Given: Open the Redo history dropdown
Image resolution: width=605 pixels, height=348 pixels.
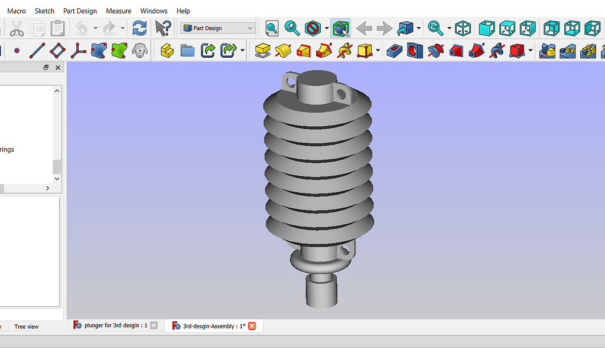Looking at the screenshot, I should pyautogui.click(x=122, y=27).
